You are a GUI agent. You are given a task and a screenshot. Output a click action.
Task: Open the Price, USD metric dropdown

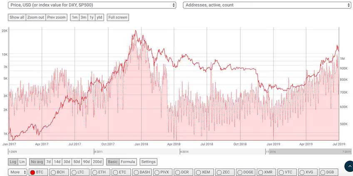click(x=92, y=5)
